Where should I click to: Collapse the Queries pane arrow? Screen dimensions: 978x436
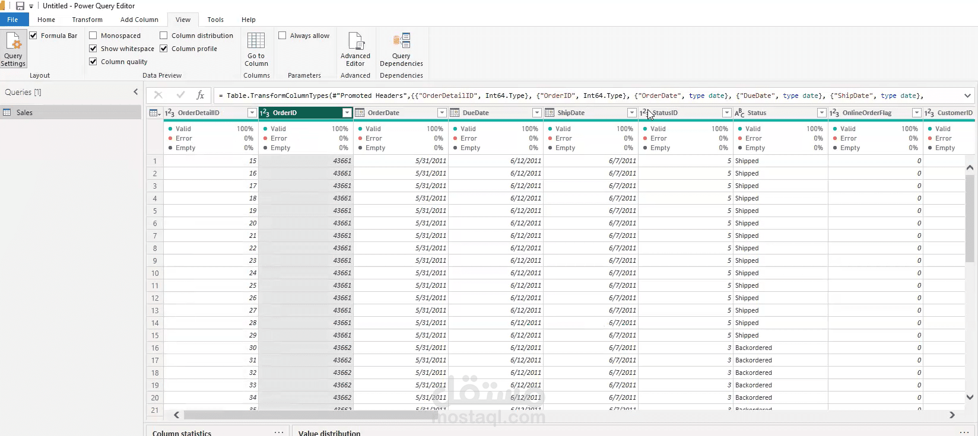click(135, 92)
